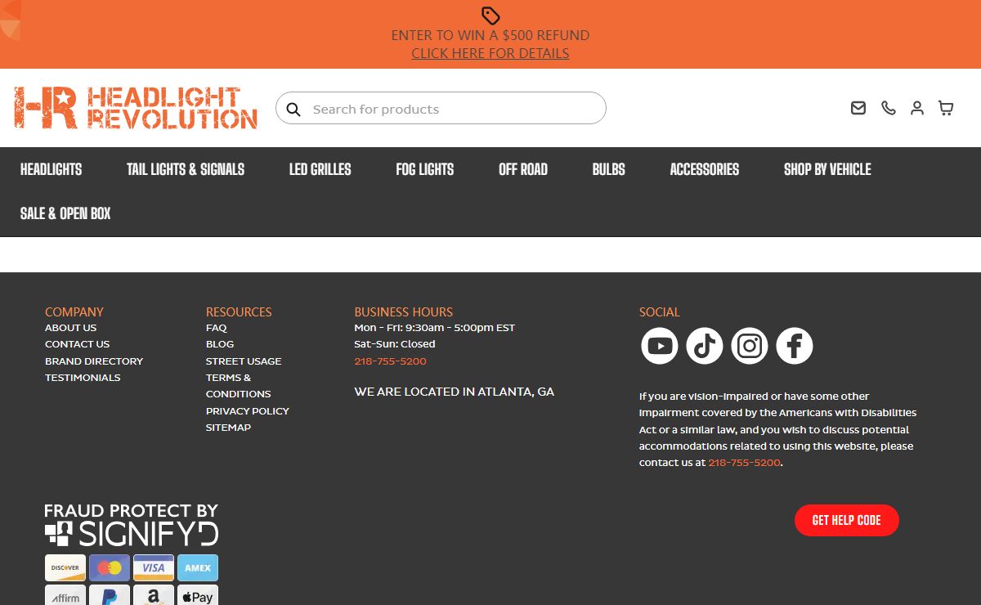This screenshot has height=605, width=981.
Task: Open the Privacy Policy link
Action: [248, 411]
